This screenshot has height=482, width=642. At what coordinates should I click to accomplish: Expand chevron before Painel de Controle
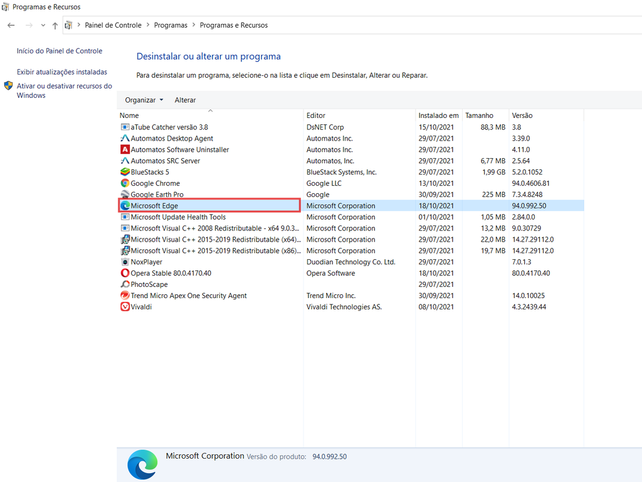[78, 25]
